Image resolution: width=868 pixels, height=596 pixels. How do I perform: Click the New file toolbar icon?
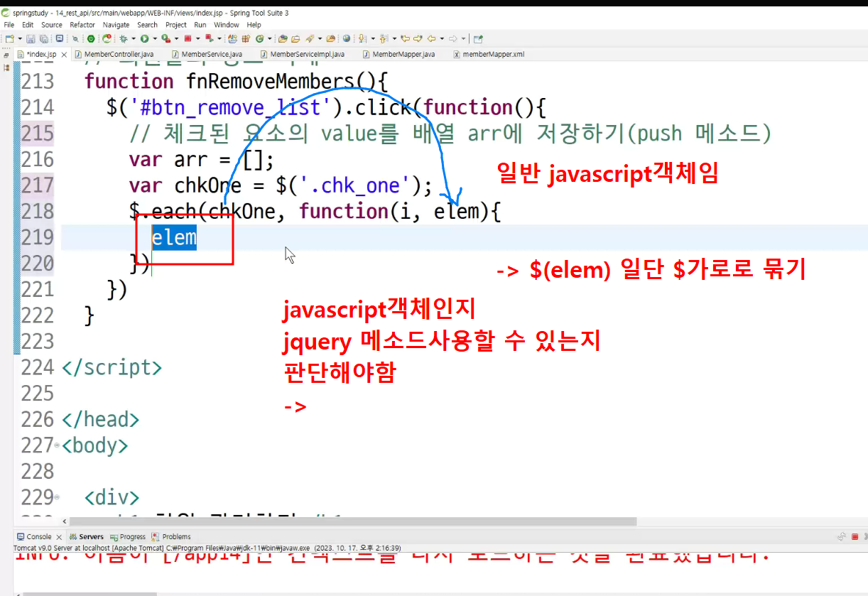pos(9,38)
